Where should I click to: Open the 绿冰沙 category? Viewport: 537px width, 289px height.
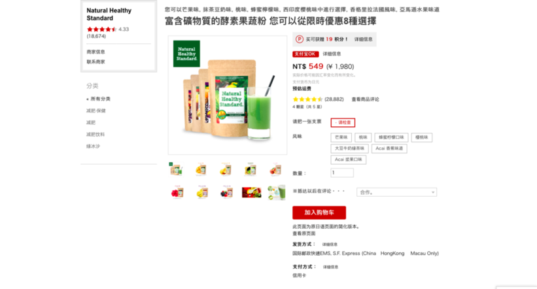[x=93, y=146]
